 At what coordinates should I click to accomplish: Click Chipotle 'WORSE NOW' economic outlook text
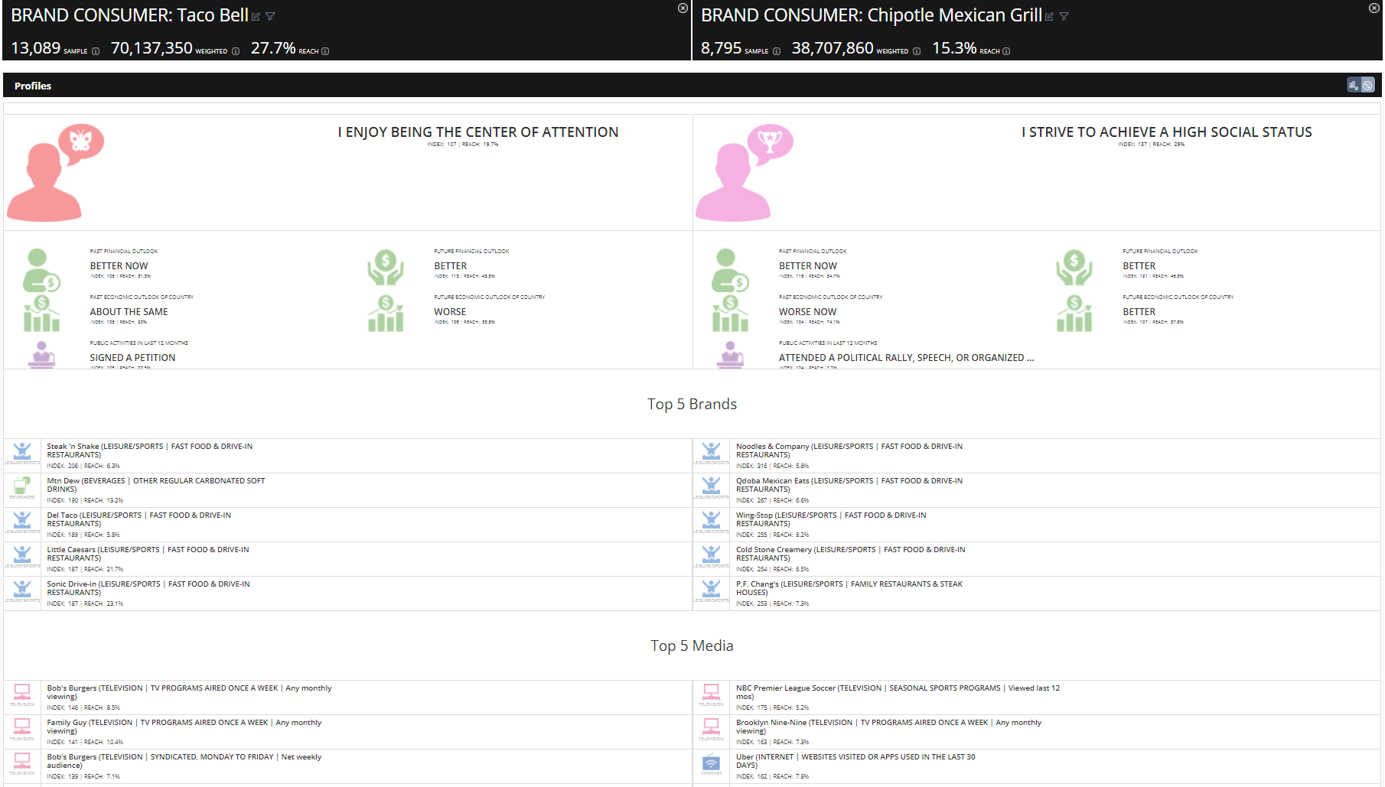(807, 312)
